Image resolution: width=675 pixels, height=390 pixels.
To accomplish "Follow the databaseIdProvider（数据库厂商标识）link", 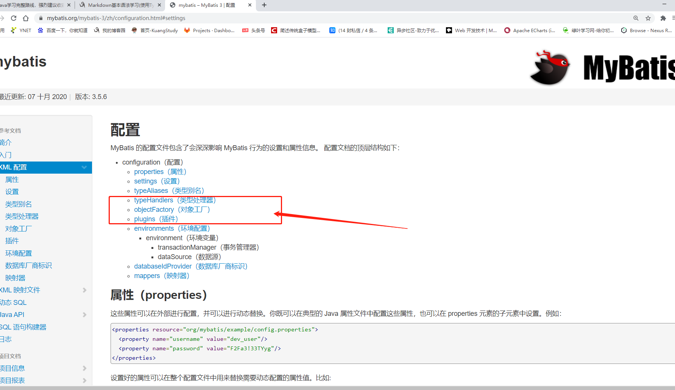I will pyautogui.click(x=191, y=266).
